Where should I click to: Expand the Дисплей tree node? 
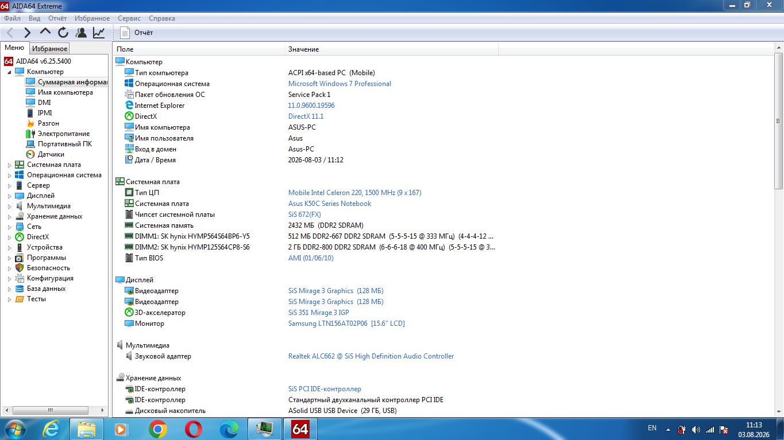pyautogui.click(x=9, y=196)
